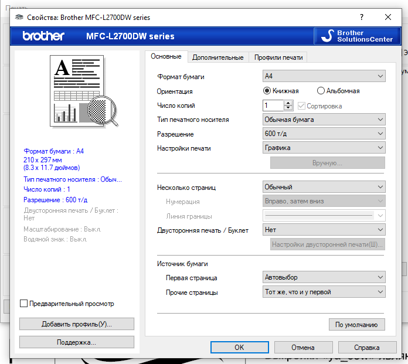Click MFC-L2700DW series banner title
Viewport: 408px width, 364px height.
click(x=130, y=36)
